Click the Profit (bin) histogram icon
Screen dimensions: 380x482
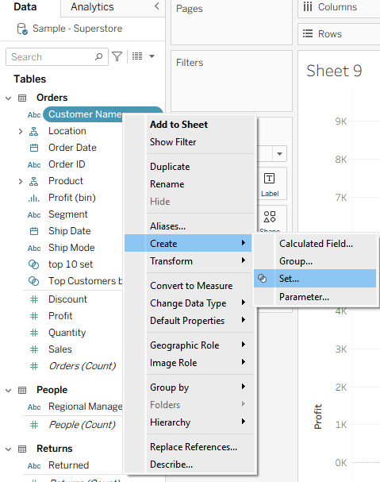34,199
